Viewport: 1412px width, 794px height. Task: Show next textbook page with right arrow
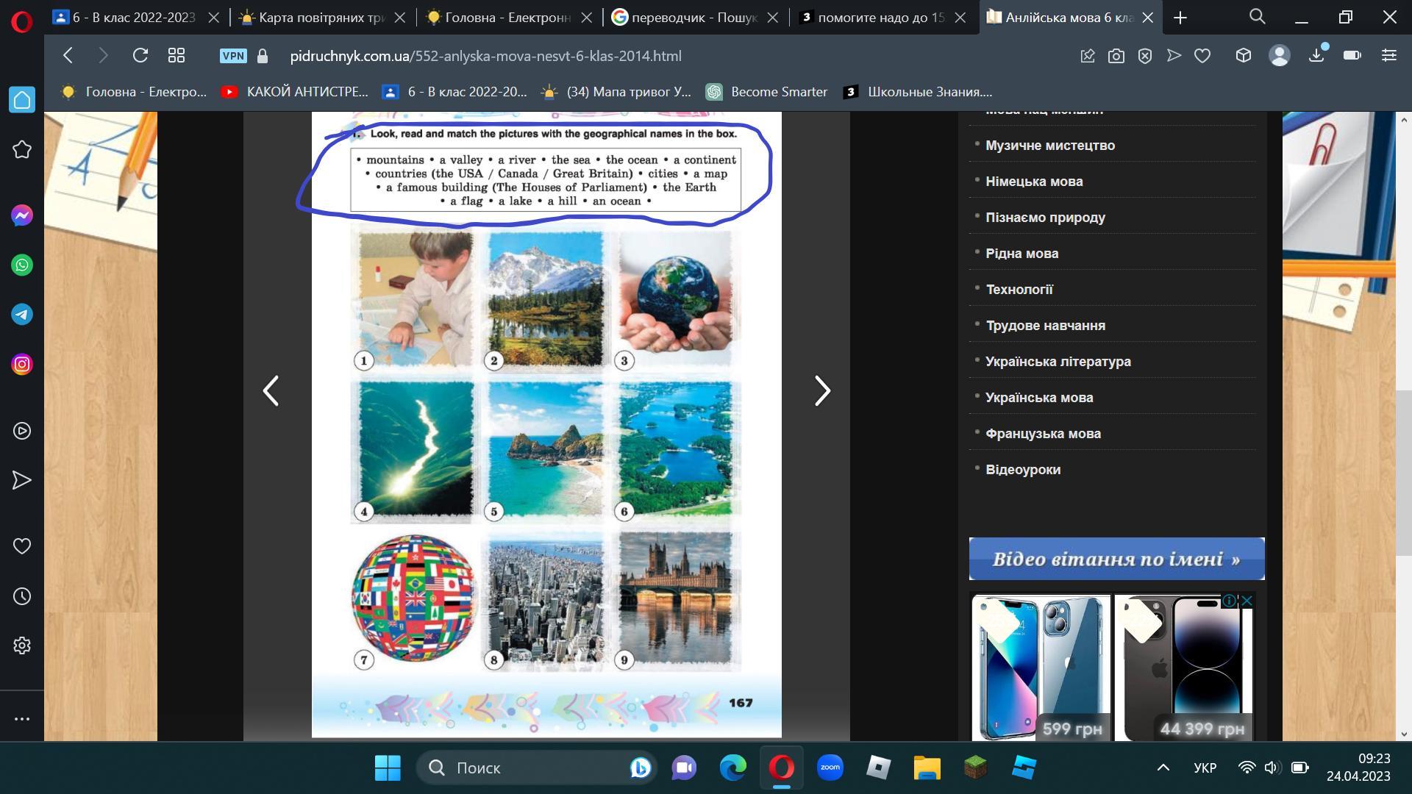[822, 390]
